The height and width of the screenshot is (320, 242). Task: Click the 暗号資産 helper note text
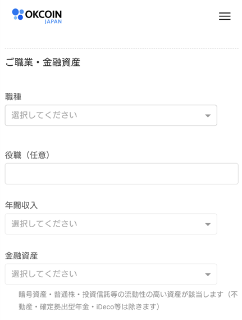[128, 300]
